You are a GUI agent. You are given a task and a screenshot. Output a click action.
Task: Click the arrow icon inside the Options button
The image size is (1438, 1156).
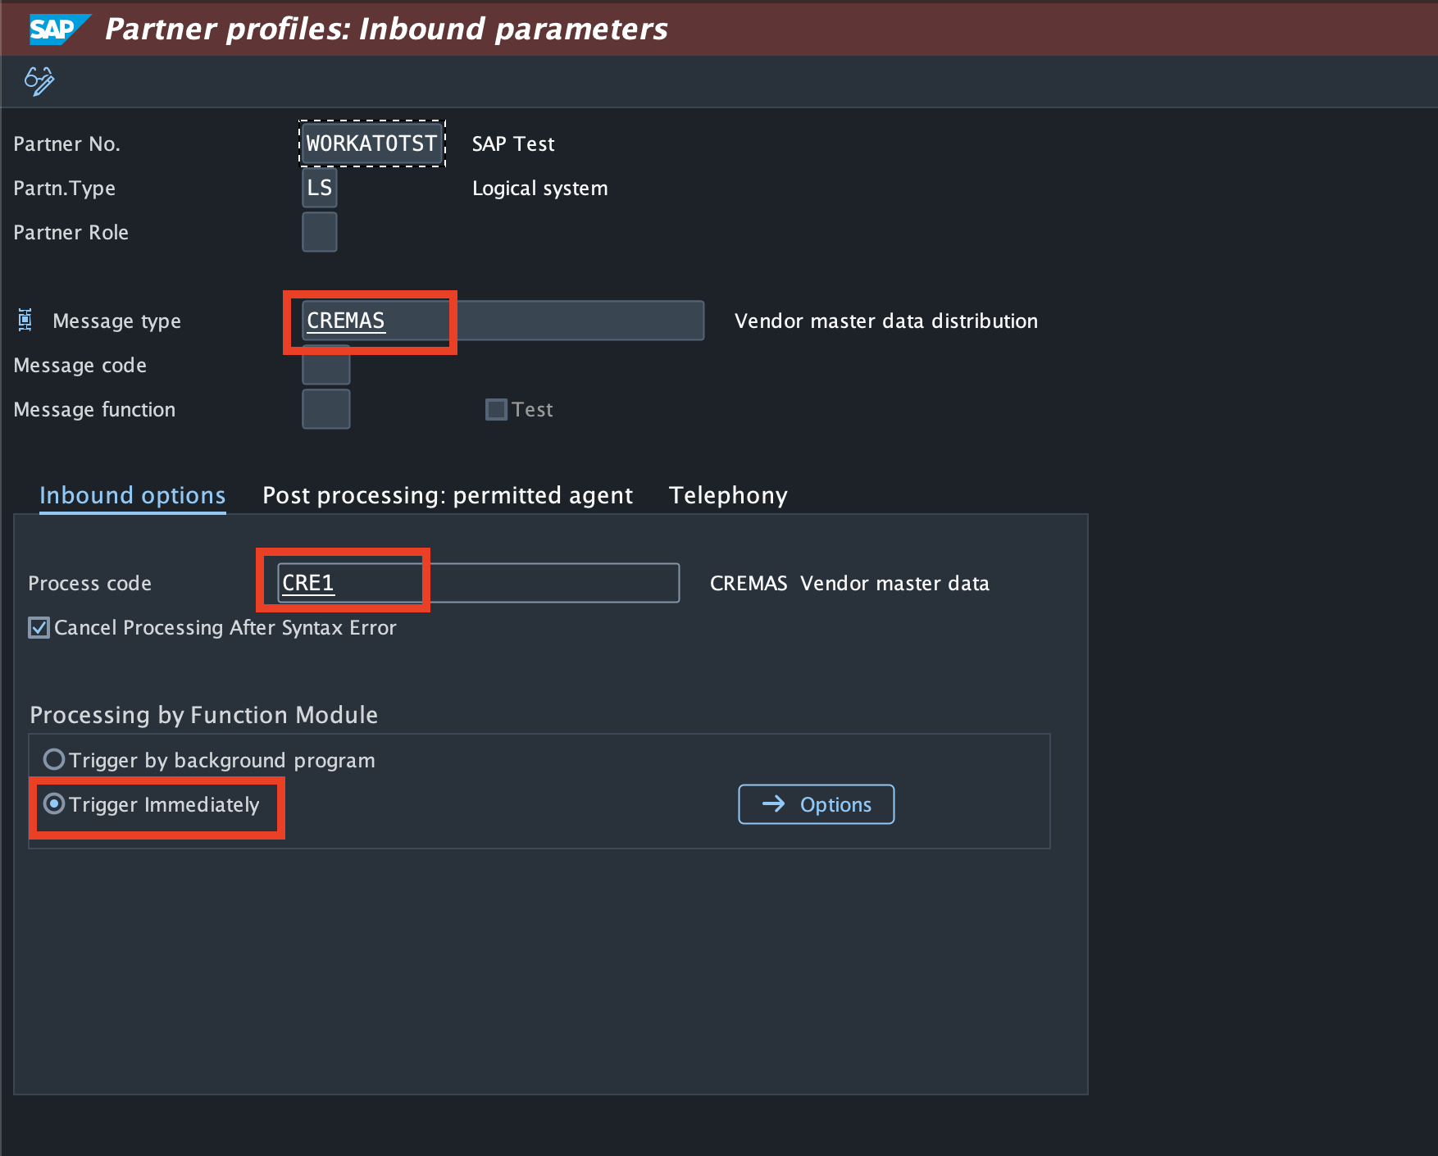point(772,804)
